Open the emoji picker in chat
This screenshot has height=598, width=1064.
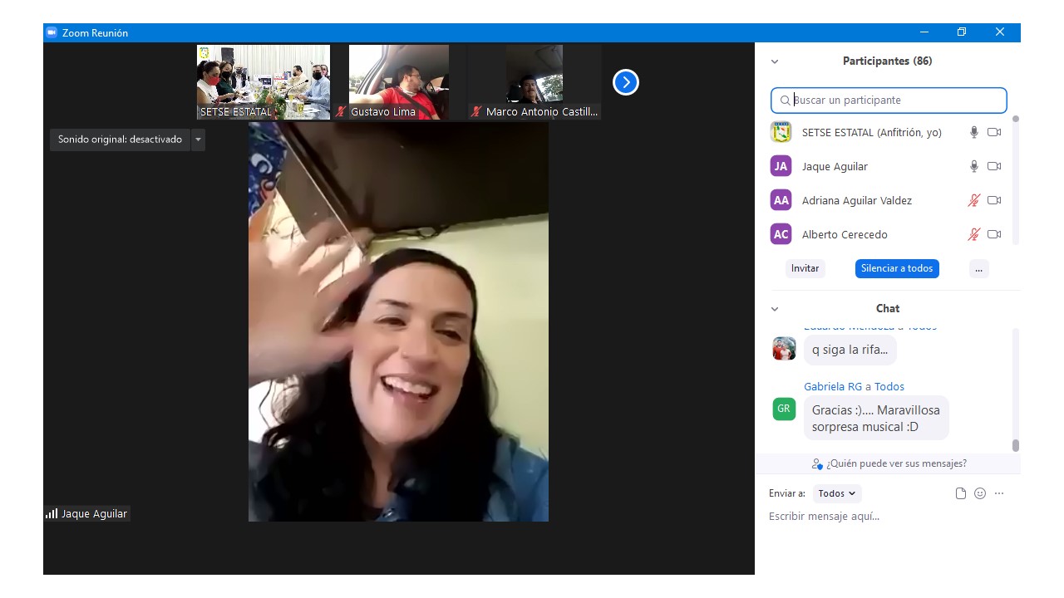980,493
